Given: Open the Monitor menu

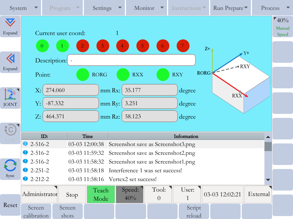Looking at the screenshot, I should point(146,8).
